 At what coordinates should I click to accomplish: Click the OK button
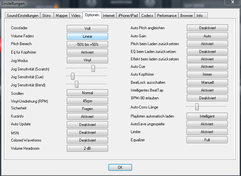[x=120, y=168]
